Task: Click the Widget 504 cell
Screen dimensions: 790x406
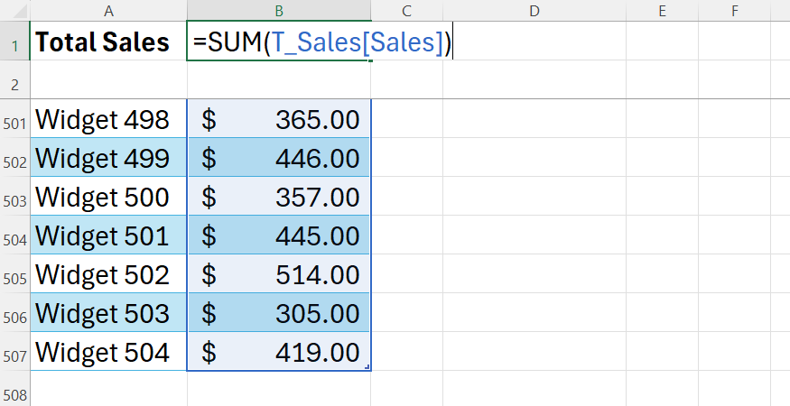Action: click(108, 352)
